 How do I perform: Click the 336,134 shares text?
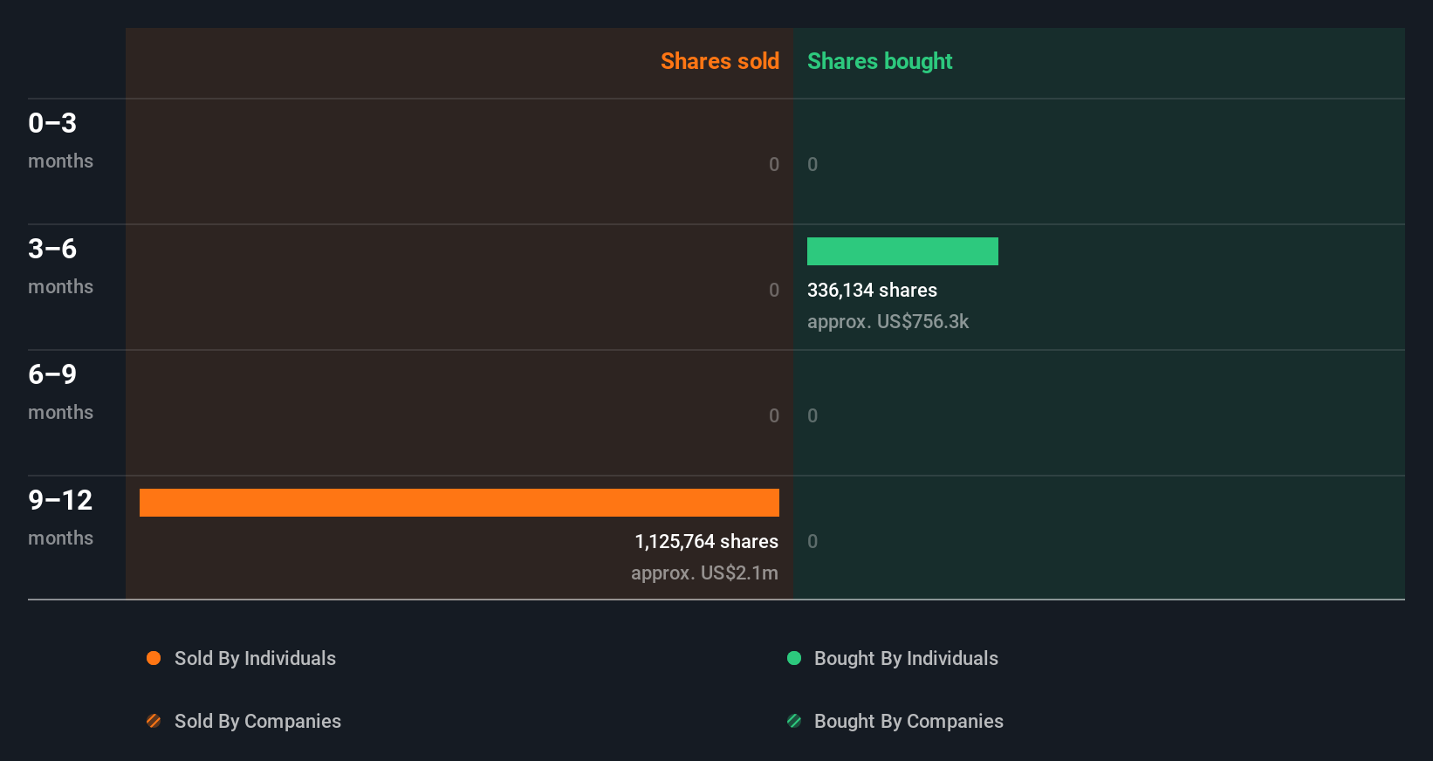(872, 290)
